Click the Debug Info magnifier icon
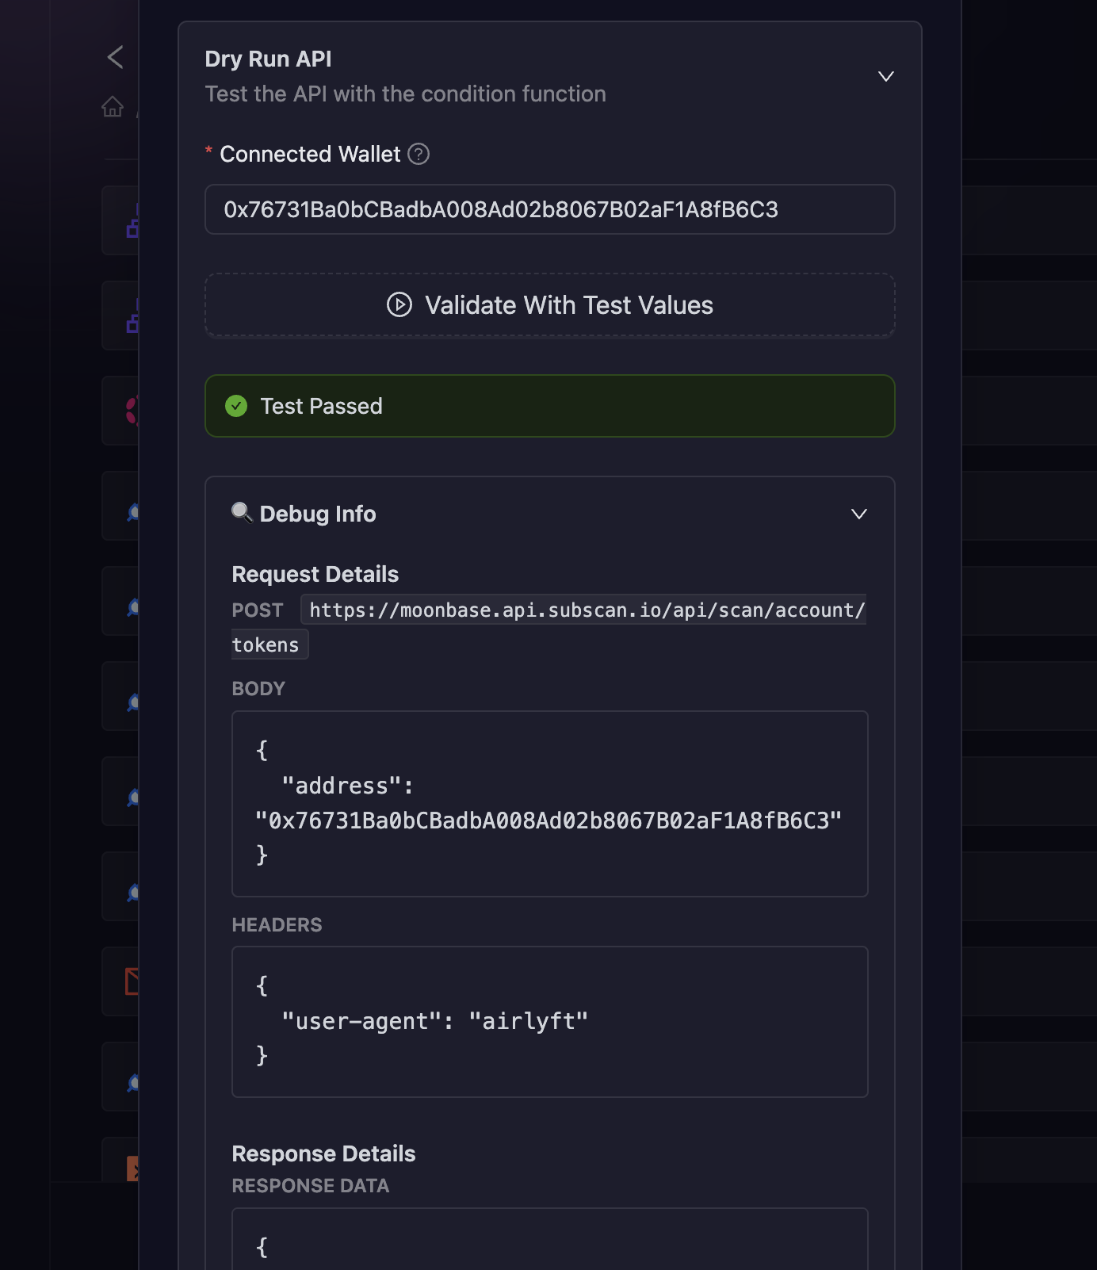 coord(243,513)
